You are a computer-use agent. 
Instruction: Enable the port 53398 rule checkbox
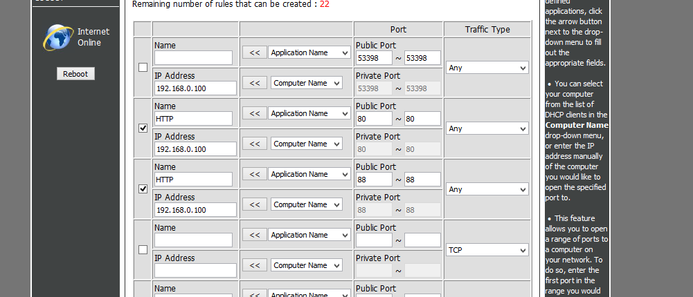tap(143, 68)
